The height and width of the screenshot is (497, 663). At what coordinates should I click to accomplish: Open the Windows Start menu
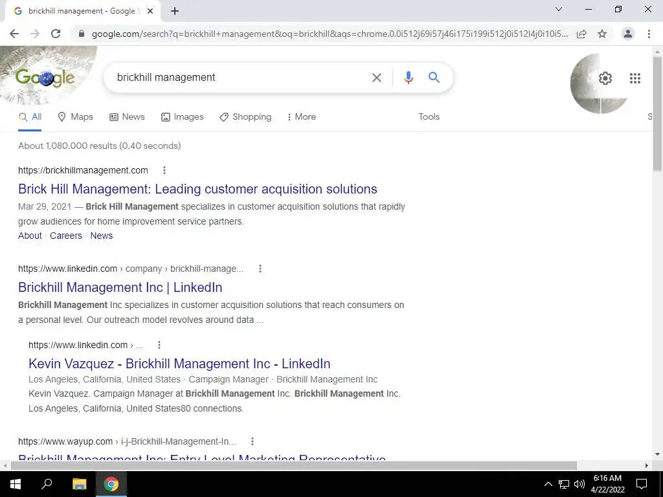click(16, 484)
